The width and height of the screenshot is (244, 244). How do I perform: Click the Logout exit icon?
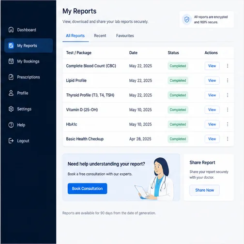click(11, 141)
